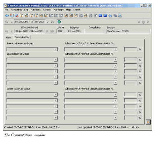Open the PF folder toolbar icon
Image resolution: width=155 pixels, height=141 pixels.
[76, 16]
